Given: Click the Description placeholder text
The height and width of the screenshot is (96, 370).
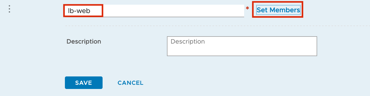Looking at the screenshot, I should (188, 41).
